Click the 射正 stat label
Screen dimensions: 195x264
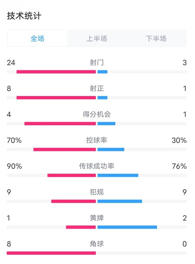[x=96, y=88]
